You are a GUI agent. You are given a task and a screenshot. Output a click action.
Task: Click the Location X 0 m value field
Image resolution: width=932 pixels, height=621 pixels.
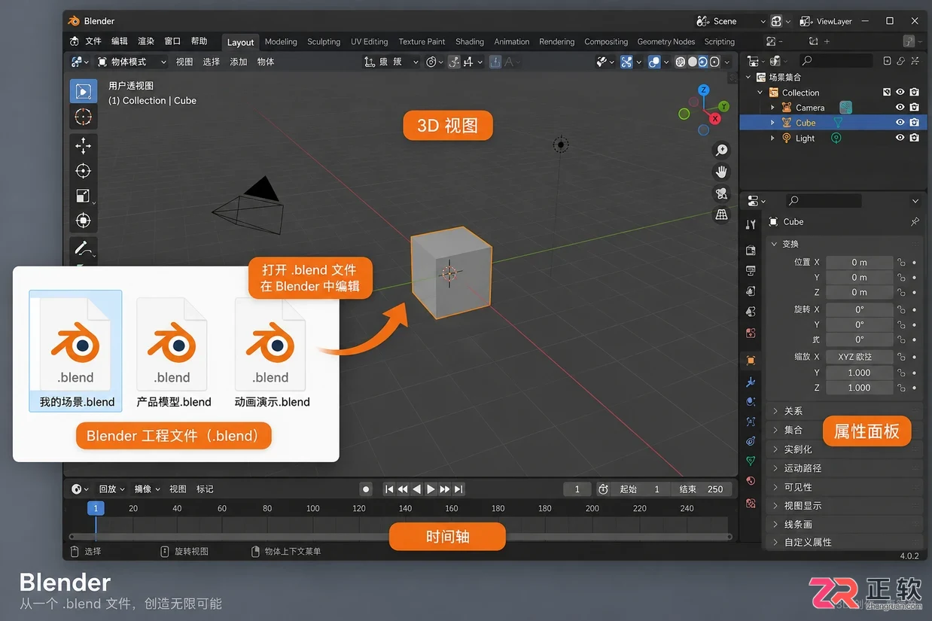[x=859, y=263]
